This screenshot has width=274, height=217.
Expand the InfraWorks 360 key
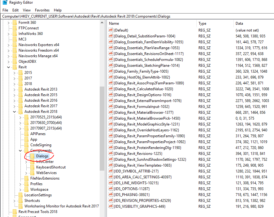[8, 34]
